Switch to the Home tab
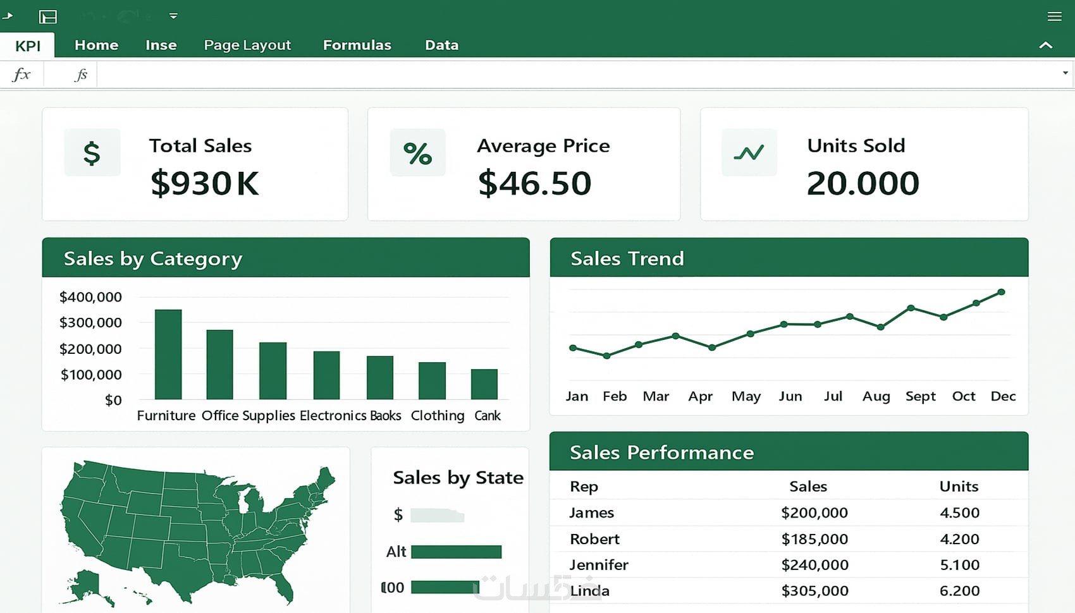This screenshot has width=1075, height=613. (x=96, y=45)
